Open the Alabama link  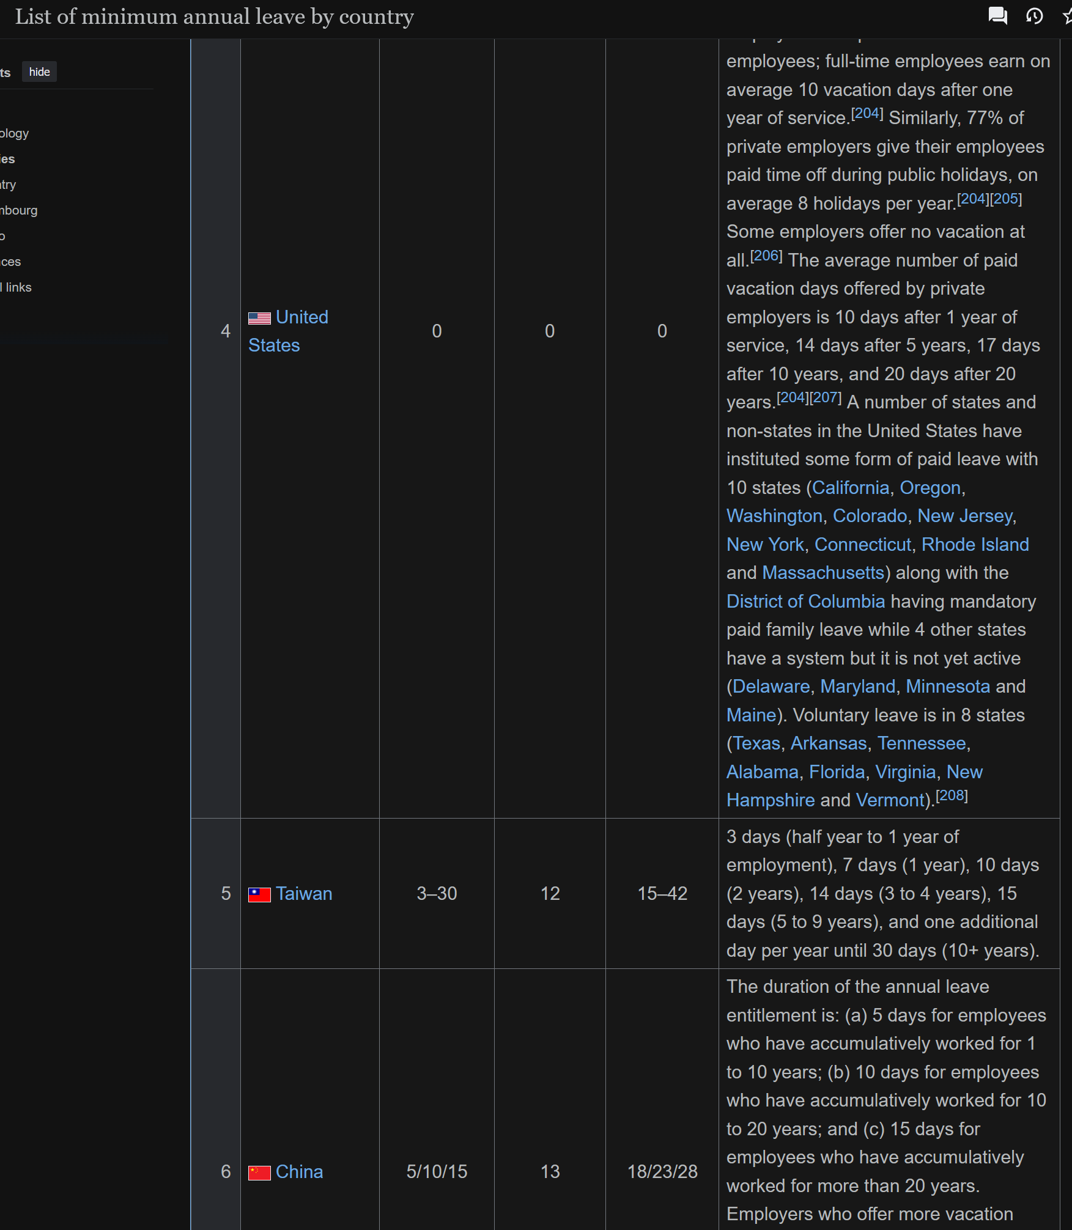(763, 772)
